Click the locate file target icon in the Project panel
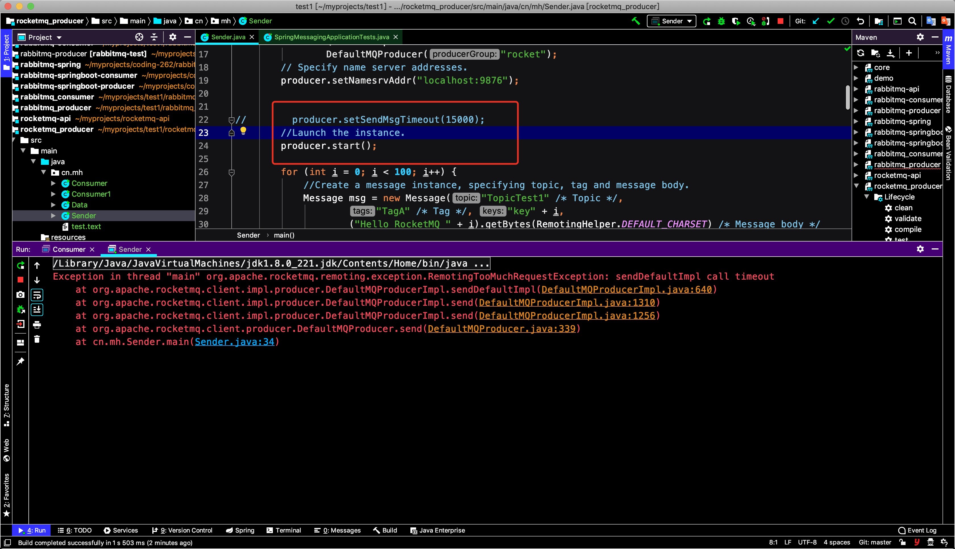This screenshot has width=955, height=549. pyautogui.click(x=139, y=37)
